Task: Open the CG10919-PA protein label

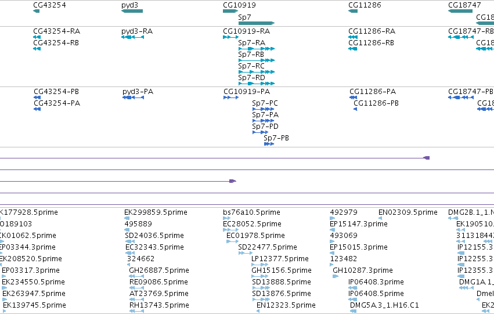Action: (247, 92)
